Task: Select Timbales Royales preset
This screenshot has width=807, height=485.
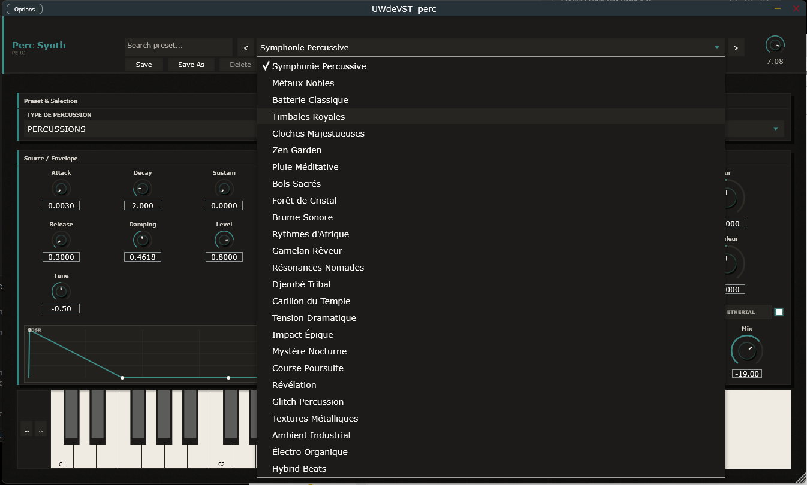Action: 308,117
